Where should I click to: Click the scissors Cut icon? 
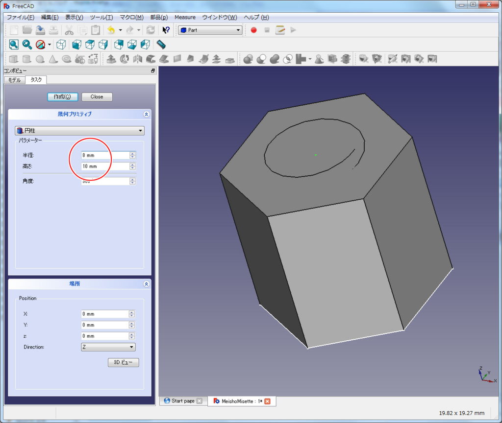(69, 30)
